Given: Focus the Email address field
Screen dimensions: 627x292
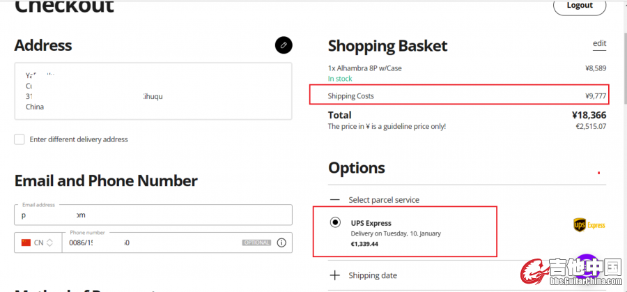Looking at the screenshot, I should coord(153,215).
